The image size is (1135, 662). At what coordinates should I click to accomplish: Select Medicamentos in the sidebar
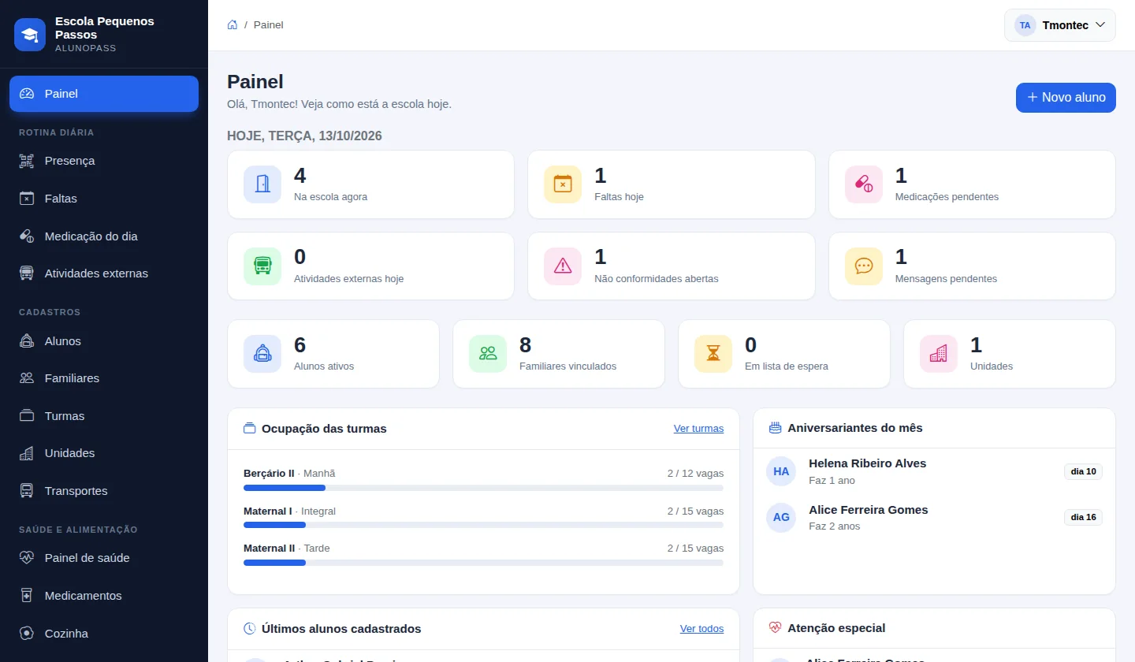click(x=104, y=596)
